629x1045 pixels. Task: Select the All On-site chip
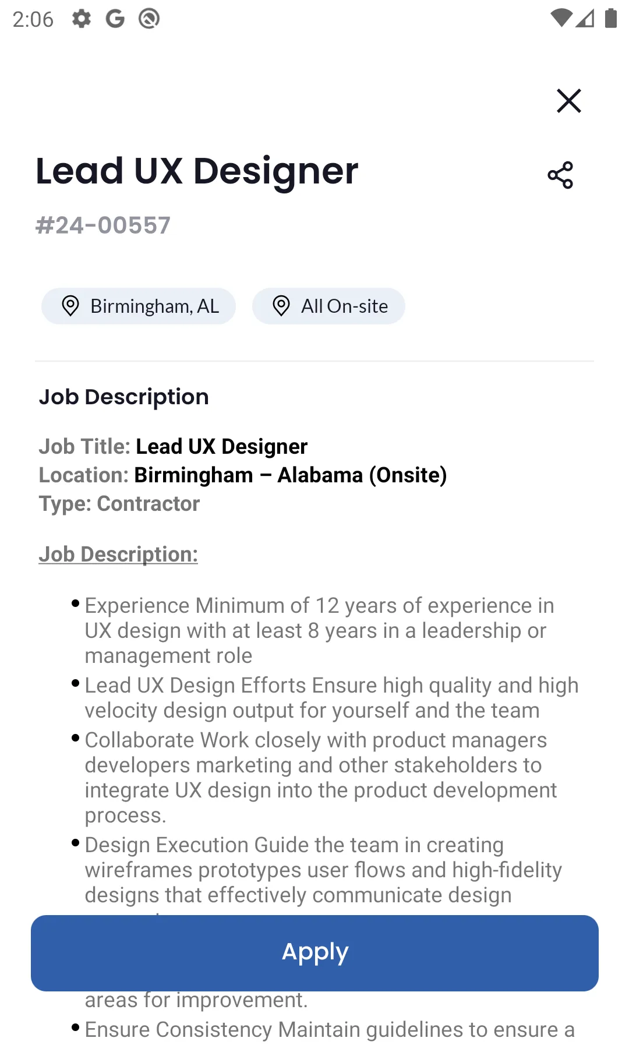328,306
